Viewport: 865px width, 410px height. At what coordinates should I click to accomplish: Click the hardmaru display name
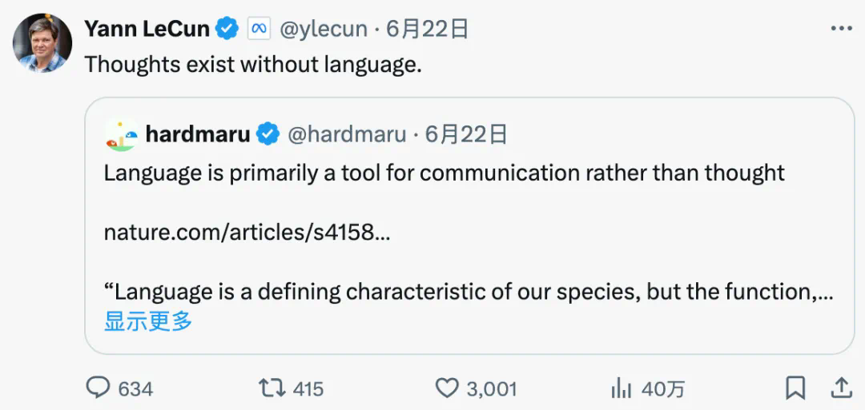(198, 134)
